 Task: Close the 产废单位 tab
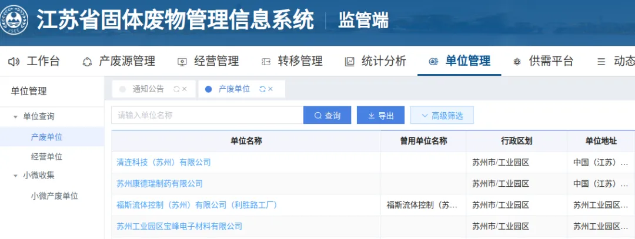tap(270, 89)
